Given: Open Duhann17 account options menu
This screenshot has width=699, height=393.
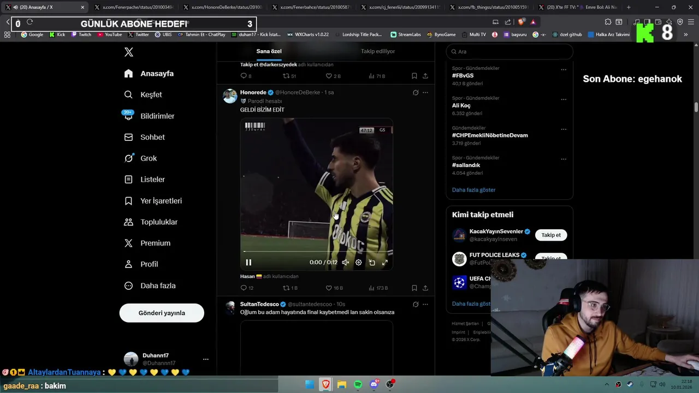Looking at the screenshot, I should [205, 359].
